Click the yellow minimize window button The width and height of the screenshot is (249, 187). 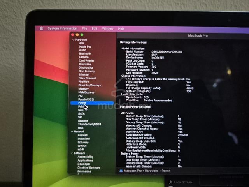[x=77, y=35]
